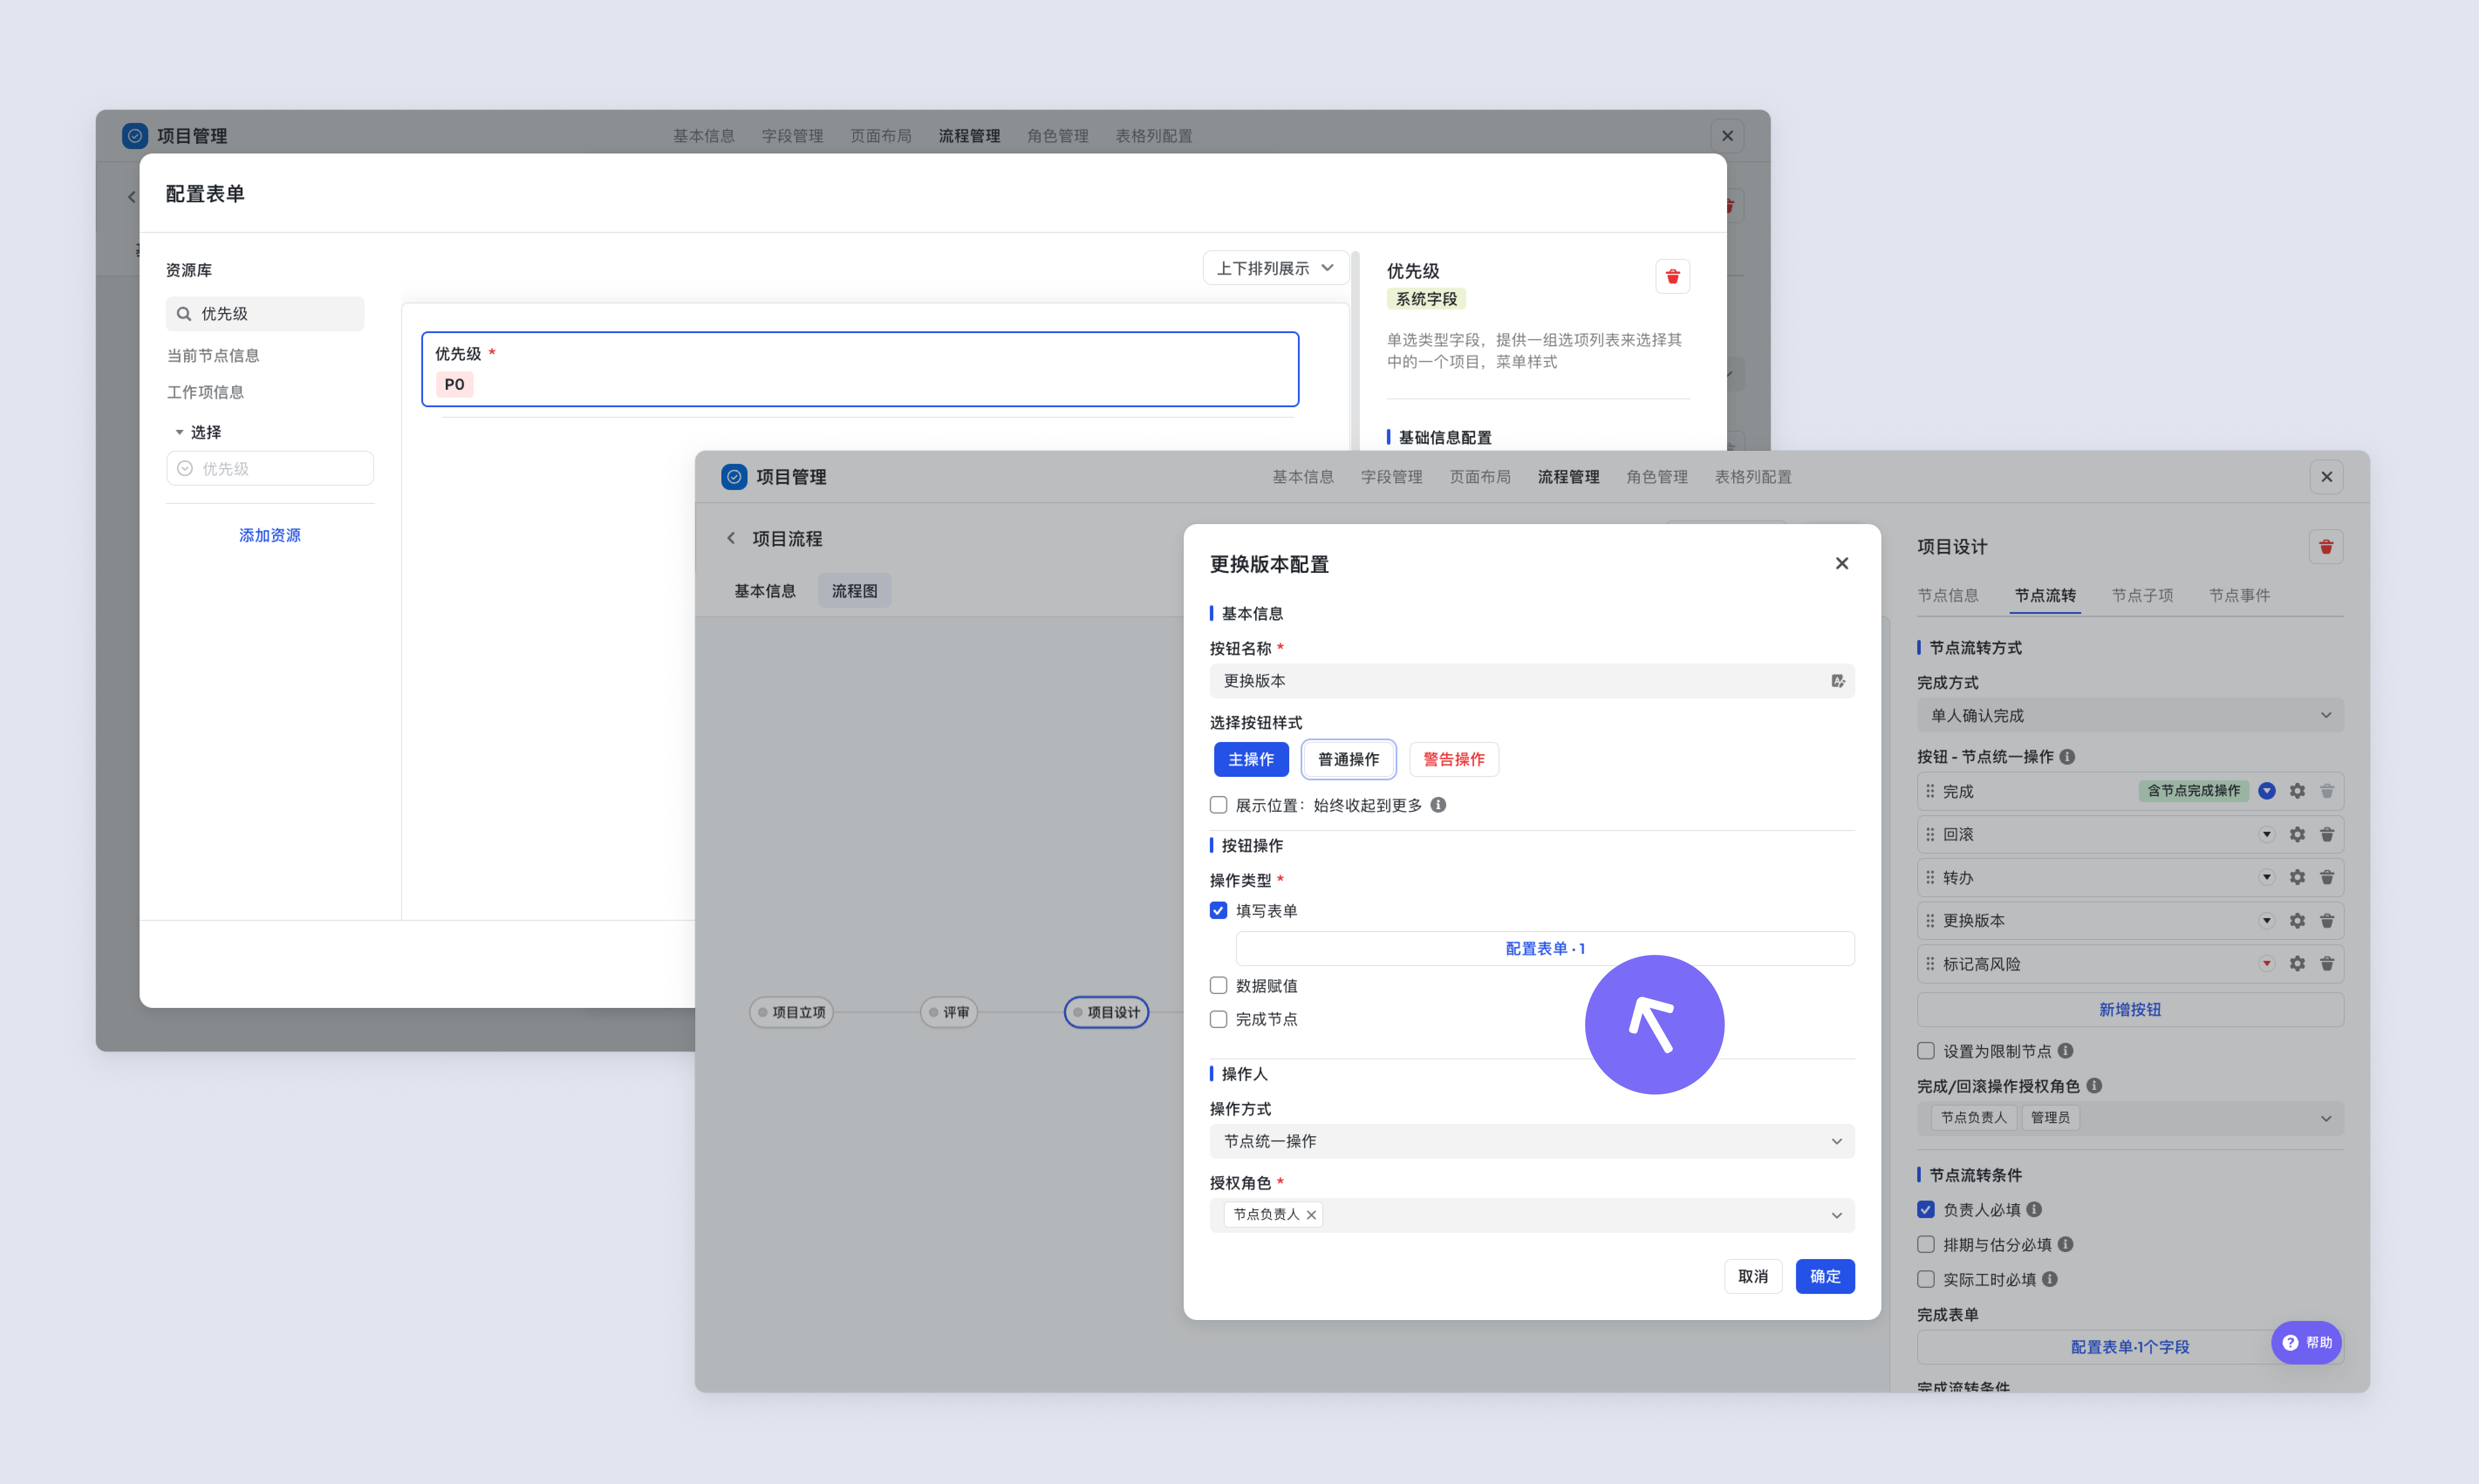Open 角色管理 tab in front window
The height and width of the screenshot is (1484, 2479).
[x=1657, y=477]
